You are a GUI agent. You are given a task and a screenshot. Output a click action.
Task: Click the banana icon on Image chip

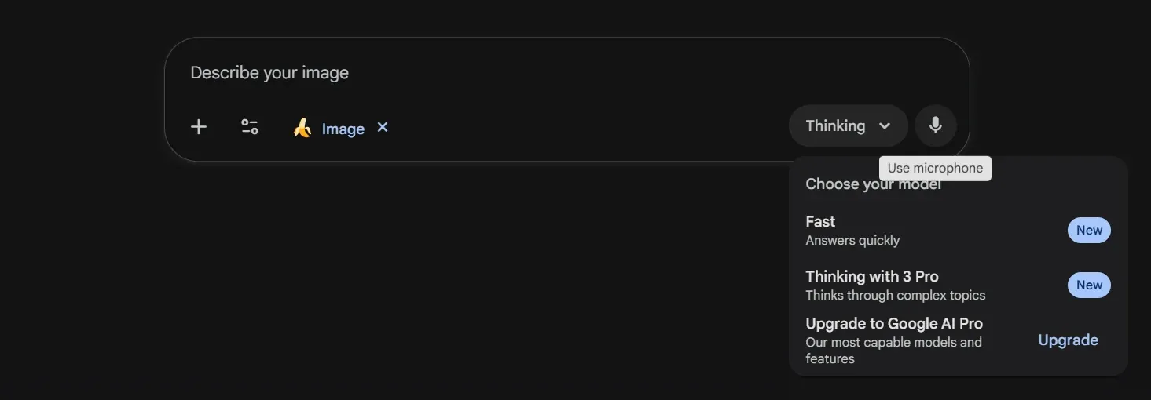tap(302, 128)
